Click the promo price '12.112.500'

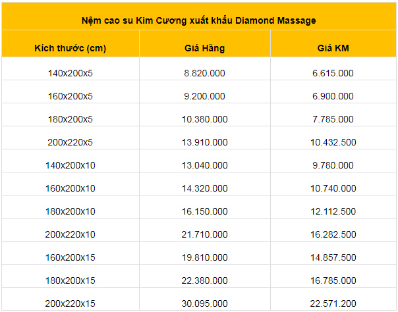coord(333,212)
